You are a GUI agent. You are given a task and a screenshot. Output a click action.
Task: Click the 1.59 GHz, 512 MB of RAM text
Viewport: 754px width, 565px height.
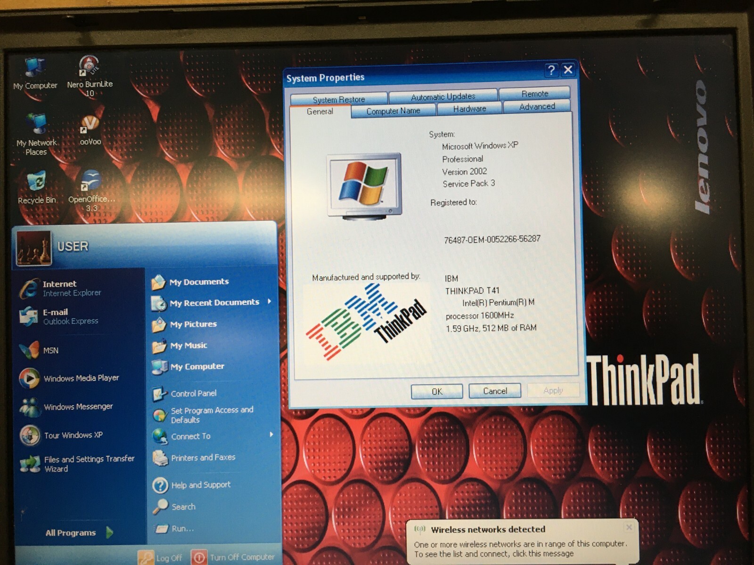pos(491,328)
